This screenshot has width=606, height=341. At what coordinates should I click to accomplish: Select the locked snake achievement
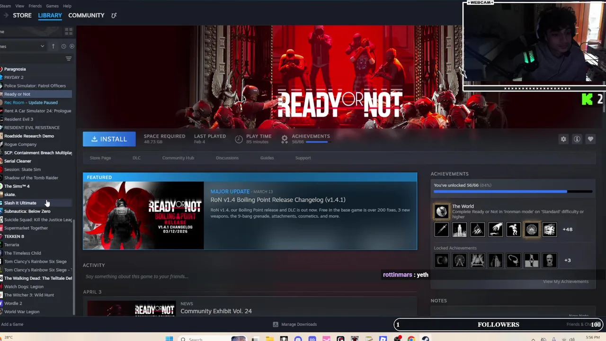click(x=513, y=260)
